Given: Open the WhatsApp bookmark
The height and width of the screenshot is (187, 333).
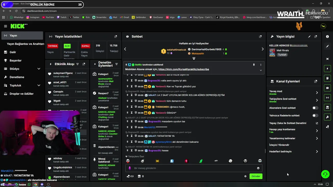Looking at the screenshot, I should 17,17.
